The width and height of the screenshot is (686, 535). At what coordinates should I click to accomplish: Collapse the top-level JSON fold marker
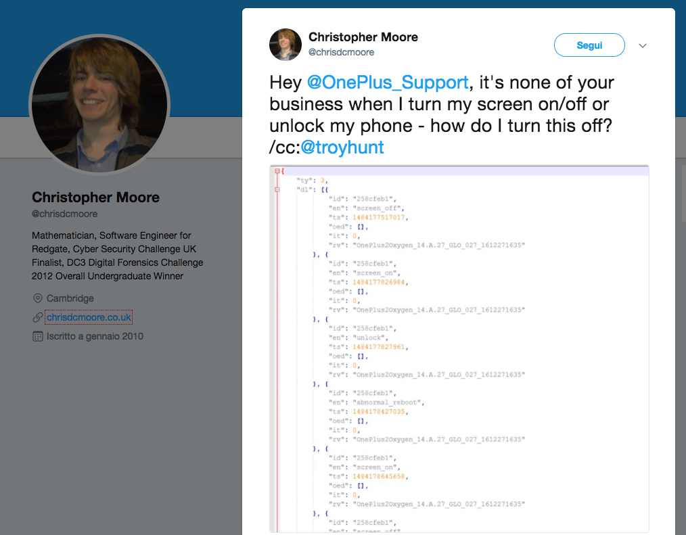point(277,171)
